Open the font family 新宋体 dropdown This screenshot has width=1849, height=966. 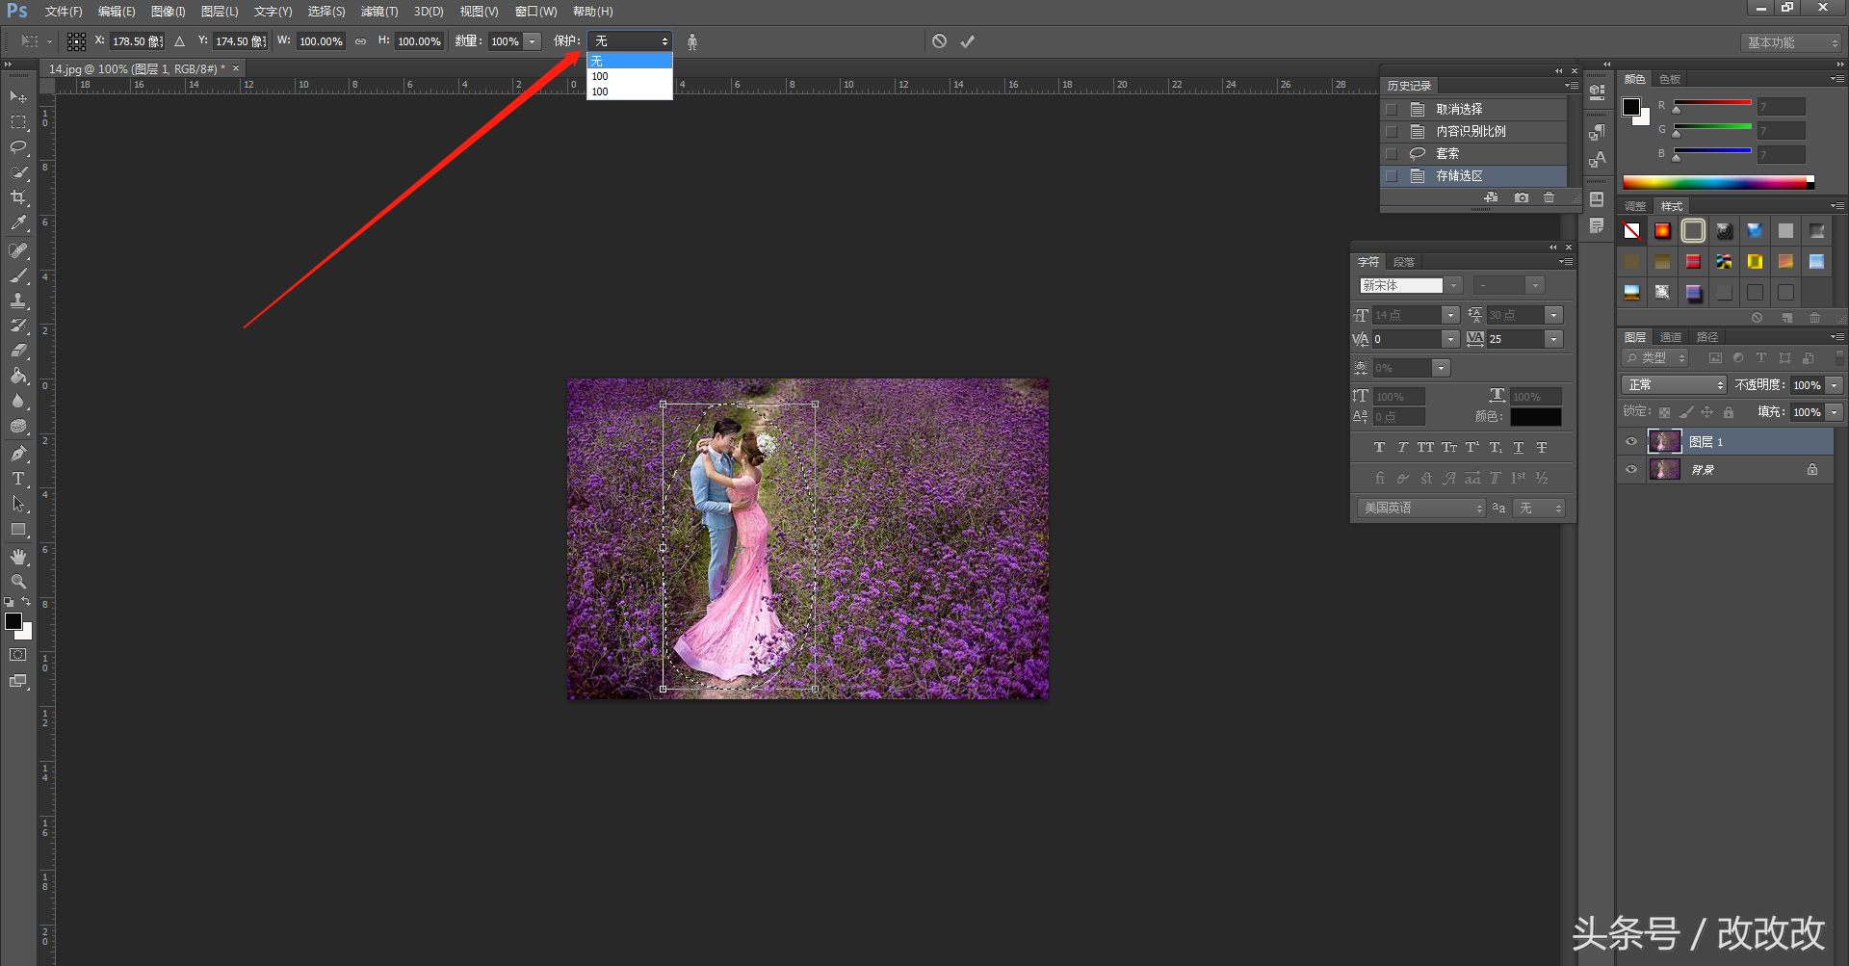(x=1454, y=286)
